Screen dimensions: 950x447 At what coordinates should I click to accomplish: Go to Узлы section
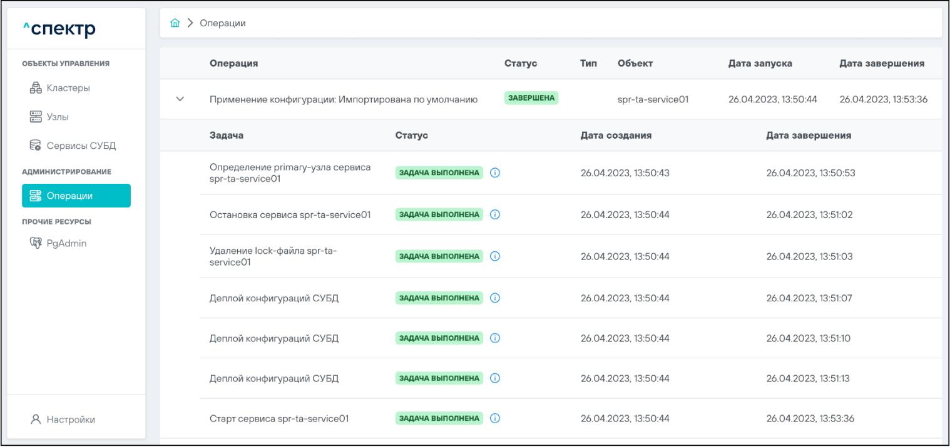click(57, 117)
